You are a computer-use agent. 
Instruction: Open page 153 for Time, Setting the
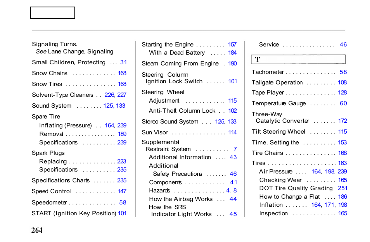coord(342,142)
